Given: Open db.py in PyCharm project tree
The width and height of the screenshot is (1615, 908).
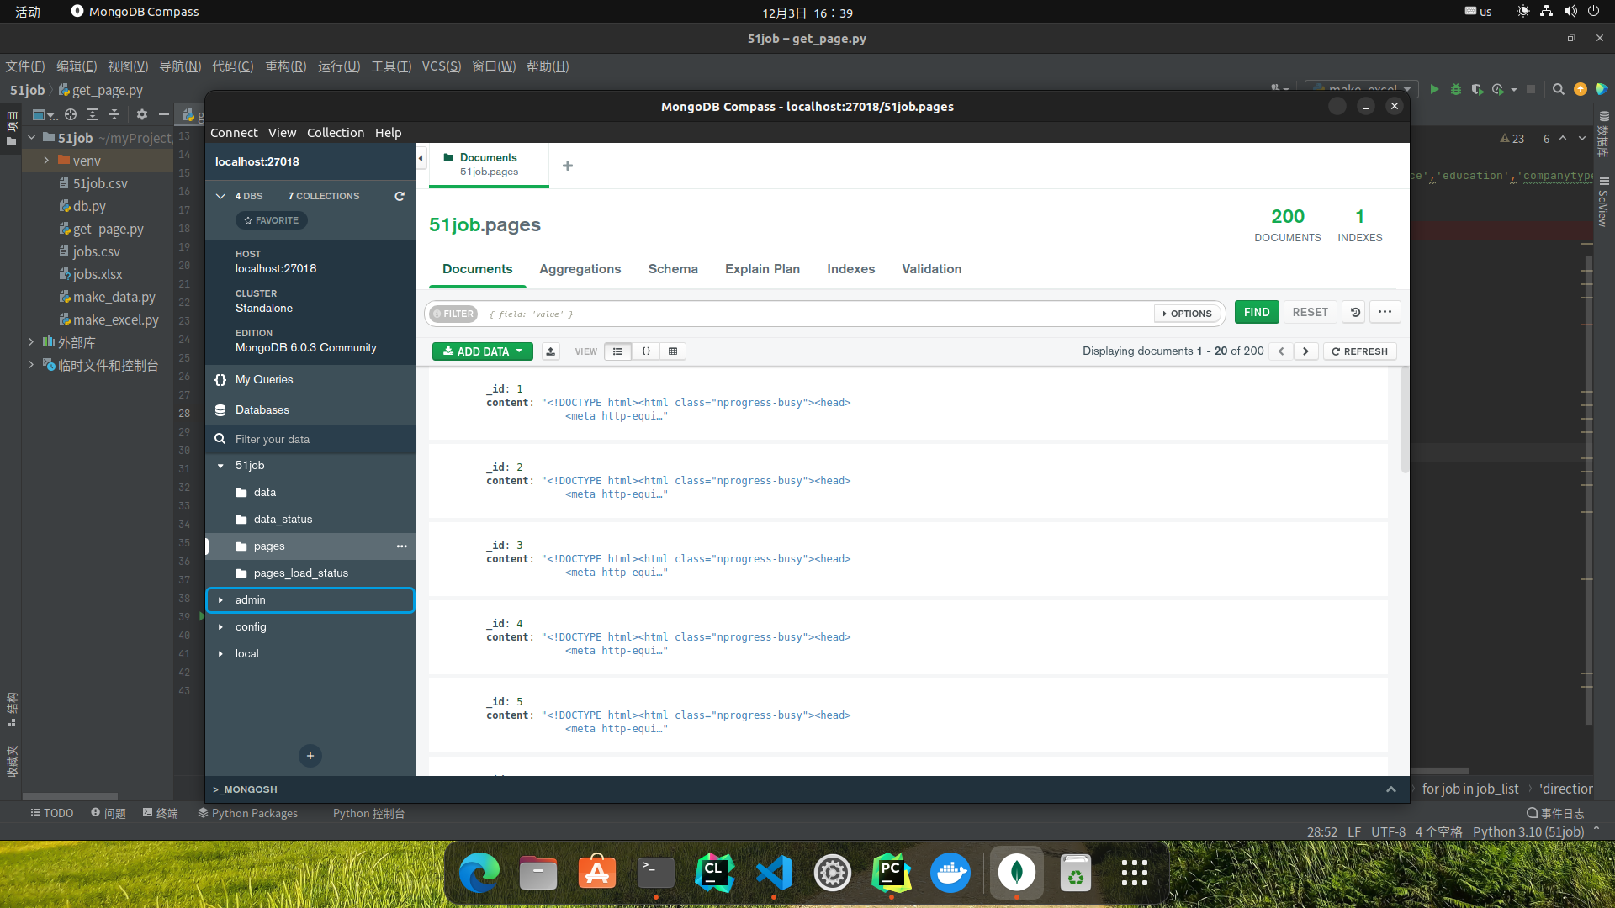Looking at the screenshot, I should [x=89, y=206].
